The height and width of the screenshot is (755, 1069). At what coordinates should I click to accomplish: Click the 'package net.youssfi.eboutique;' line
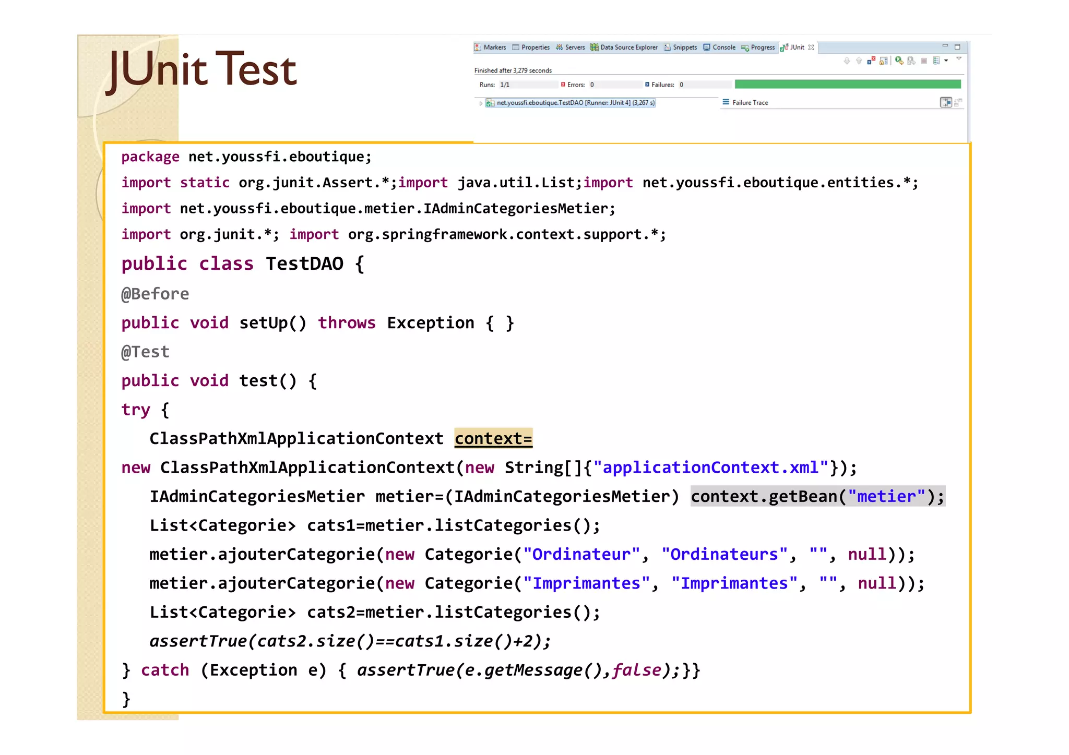click(246, 157)
